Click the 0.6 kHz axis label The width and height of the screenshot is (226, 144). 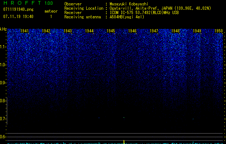3,137
